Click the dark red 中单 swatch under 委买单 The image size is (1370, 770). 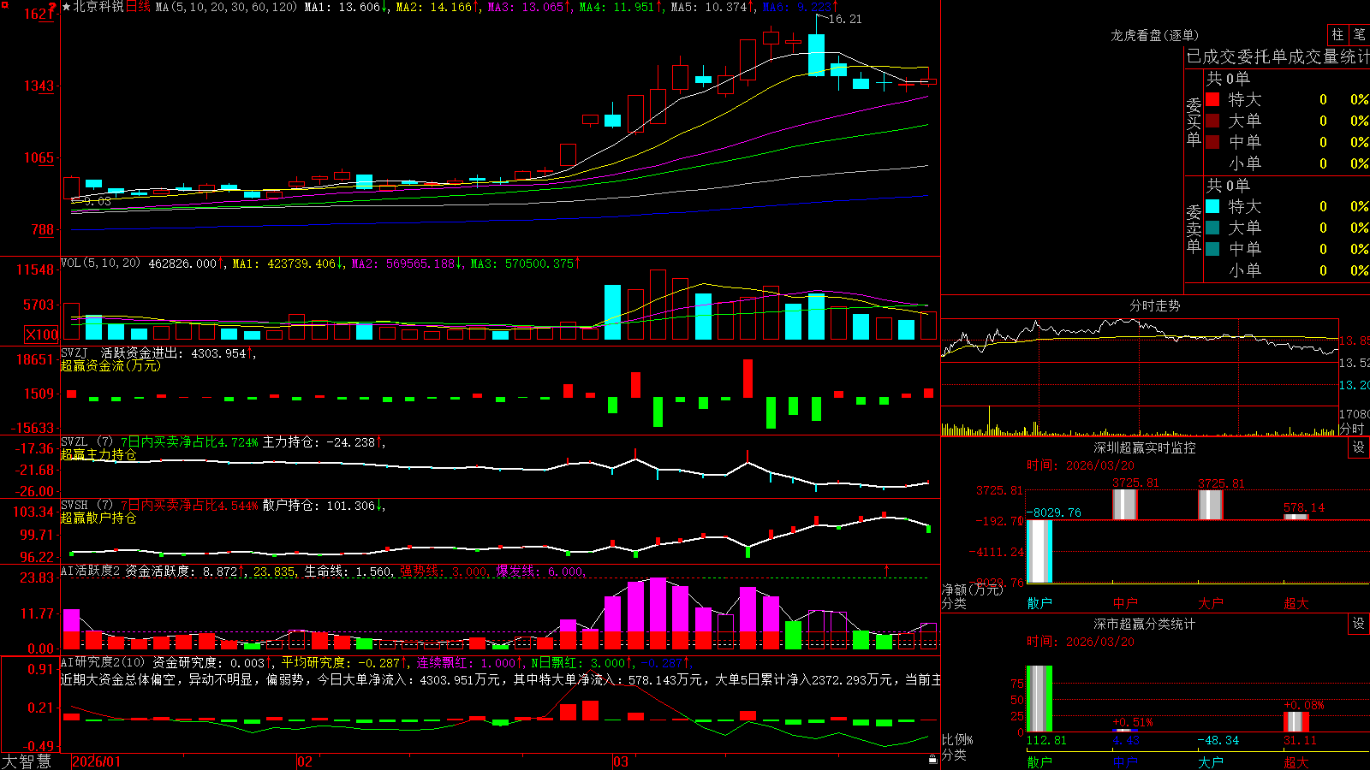click(x=1212, y=142)
